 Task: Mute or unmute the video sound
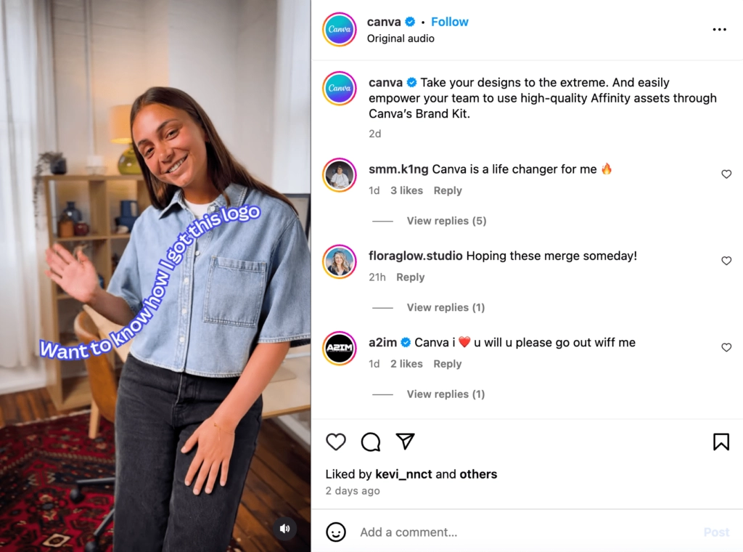click(x=285, y=529)
